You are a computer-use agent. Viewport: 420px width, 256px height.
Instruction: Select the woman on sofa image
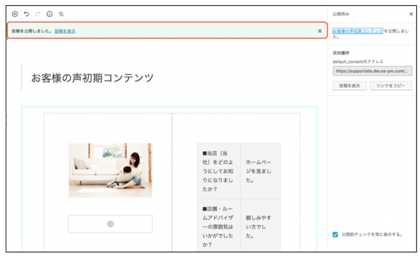[110, 170]
